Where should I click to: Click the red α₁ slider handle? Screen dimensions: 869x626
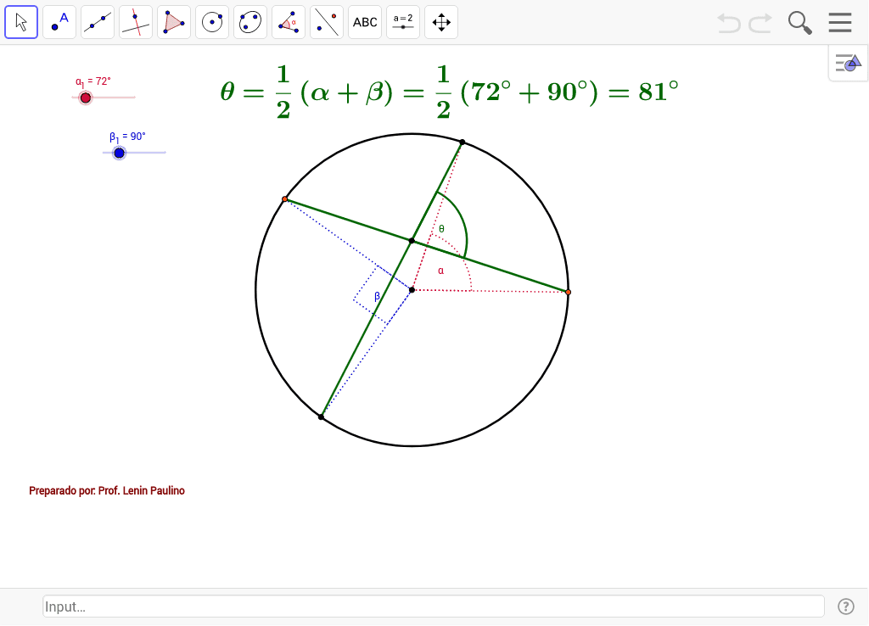(x=86, y=98)
